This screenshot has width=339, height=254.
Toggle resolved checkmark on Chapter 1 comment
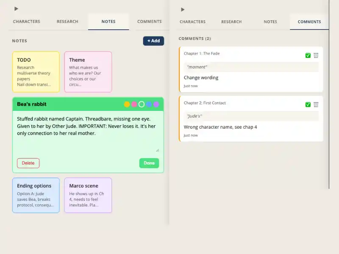[x=308, y=55]
